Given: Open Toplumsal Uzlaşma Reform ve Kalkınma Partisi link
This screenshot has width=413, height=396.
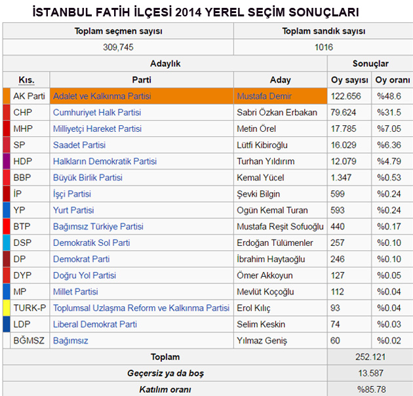Looking at the screenshot, I should (x=141, y=307).
